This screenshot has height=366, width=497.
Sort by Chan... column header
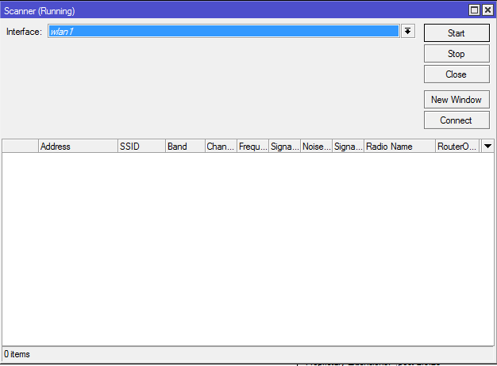221,146
